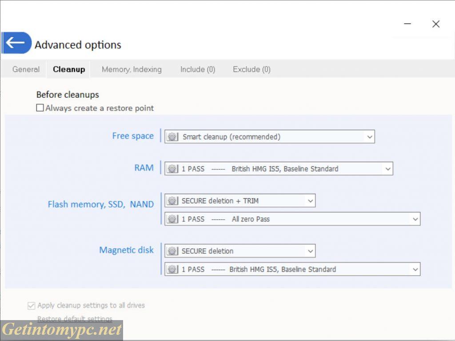Viewport: 455px width, 341px height.
Task: Click gear icon beside SECURE deletion + TRIM
Action: click(172, 201)
